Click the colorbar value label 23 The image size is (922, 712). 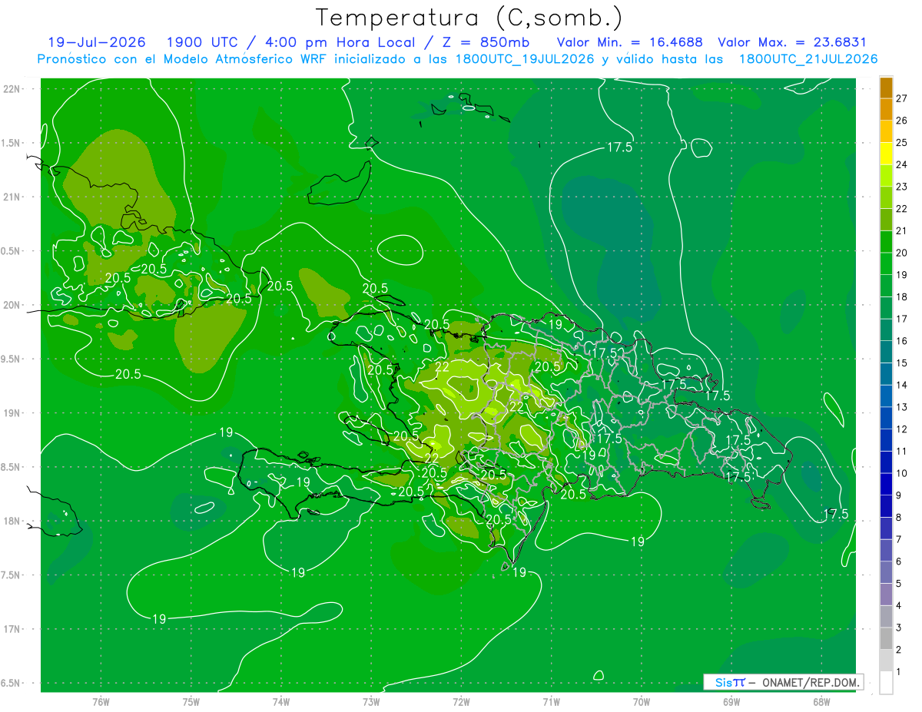pyautogui.click(x=901, y=187)
